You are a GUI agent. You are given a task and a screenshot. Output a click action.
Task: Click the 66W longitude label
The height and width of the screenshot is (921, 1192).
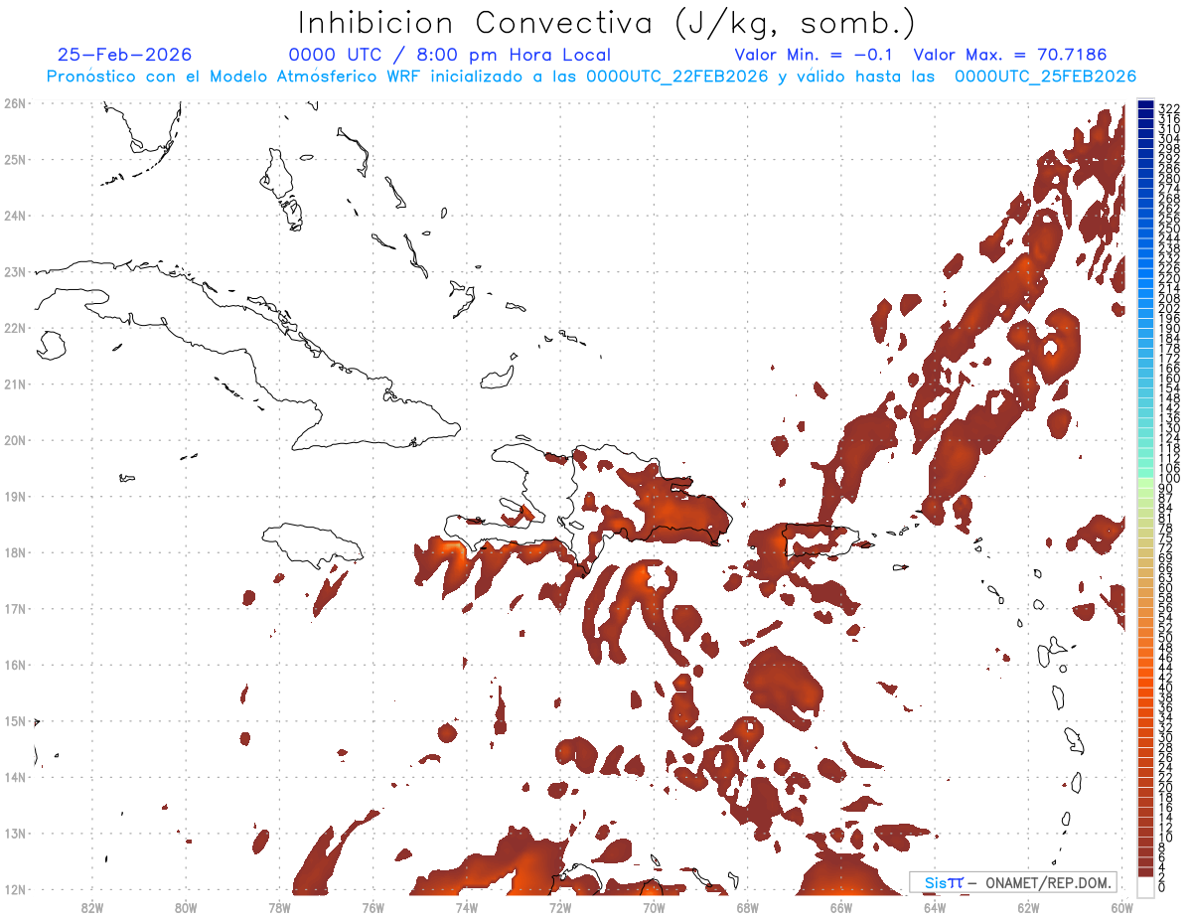tap(841, 907)
